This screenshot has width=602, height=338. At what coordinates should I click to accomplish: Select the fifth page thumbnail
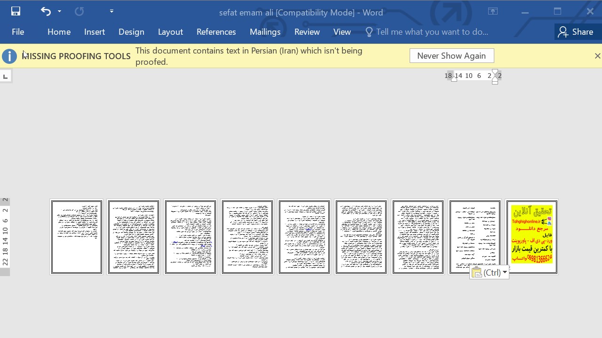click(x=304, y=237)
